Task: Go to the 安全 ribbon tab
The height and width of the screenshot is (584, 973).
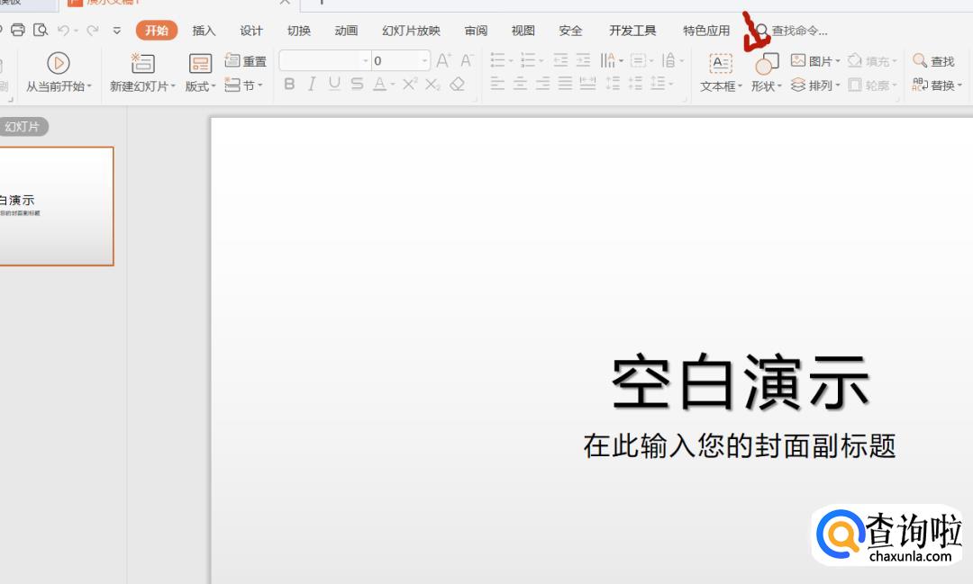Action: click(x=570, y=31)
